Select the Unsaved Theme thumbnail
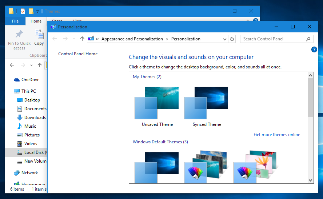The width and height of the screenshot is (323, 199). click(x=156, y=103)
